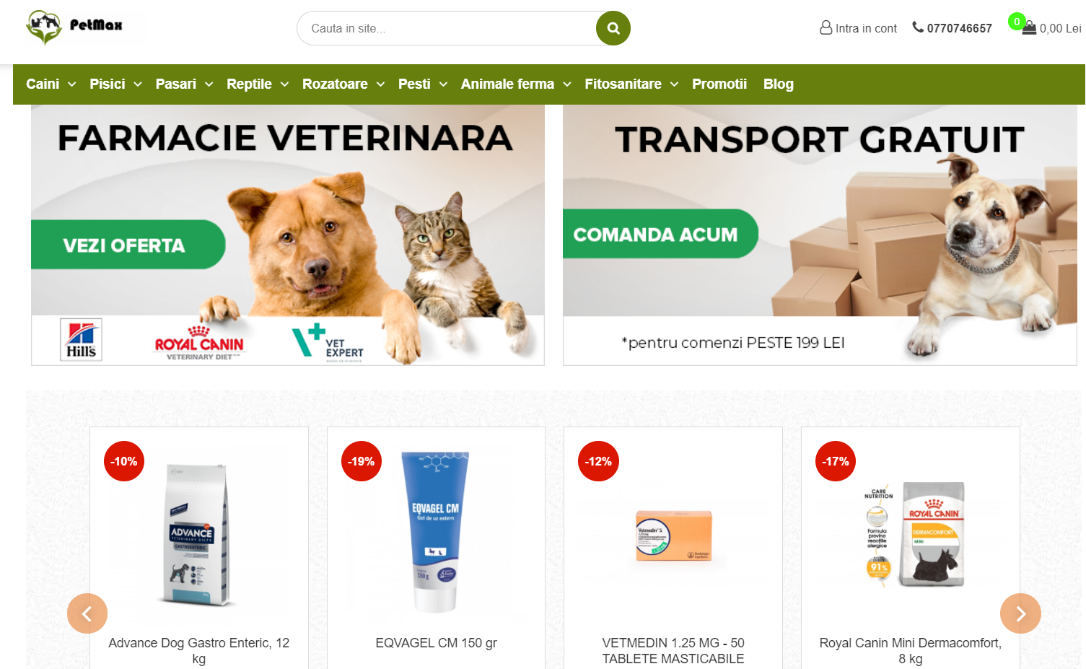Viewport: 1086px width, 669px height.
Task: Open Royal Canin Mini Dermacomfort product link
Action: pos(911,651)
